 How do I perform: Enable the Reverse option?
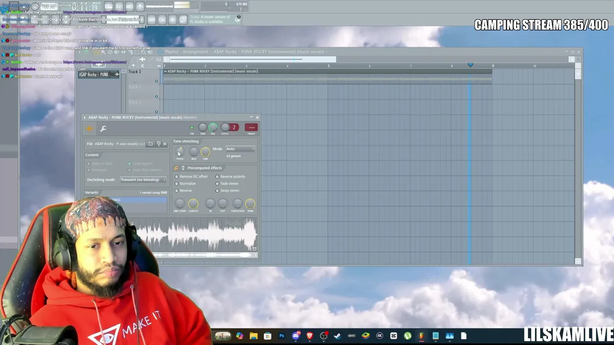tap(183, 191)
